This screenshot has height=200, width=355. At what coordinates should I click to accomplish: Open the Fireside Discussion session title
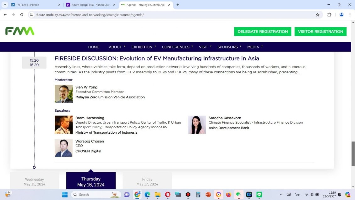tap(157, 58)
